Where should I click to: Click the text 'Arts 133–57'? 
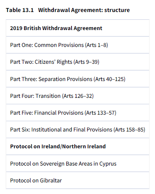[x=100, y=113]
